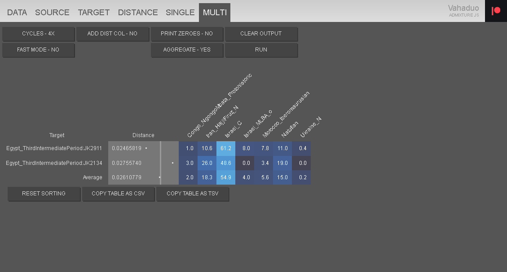Click RESET SORTING button
Image resolution: width=507 pixels, height=272 pixels.
point(44,194)
